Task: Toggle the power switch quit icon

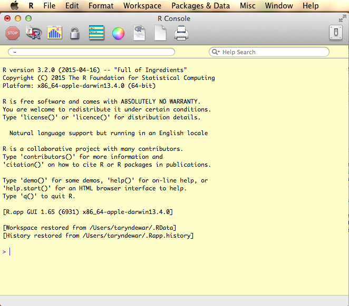Action: click(x=336, y=34)
